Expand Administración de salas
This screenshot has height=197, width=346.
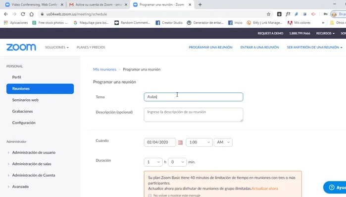pyautogui.click(x=32, y=164)
